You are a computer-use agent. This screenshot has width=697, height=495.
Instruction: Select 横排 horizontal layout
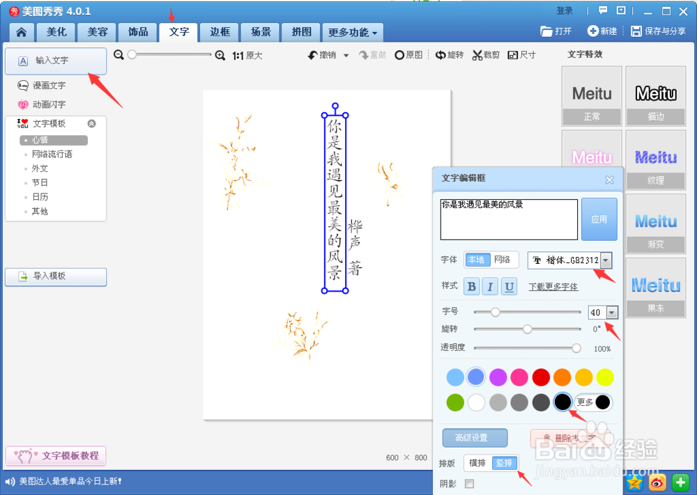click(x=477, y=463)
